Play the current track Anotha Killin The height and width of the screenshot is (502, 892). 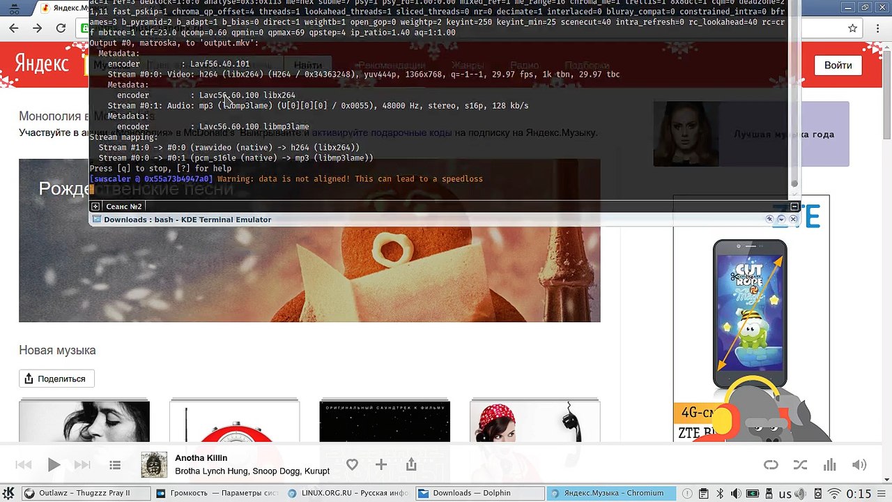54,465
